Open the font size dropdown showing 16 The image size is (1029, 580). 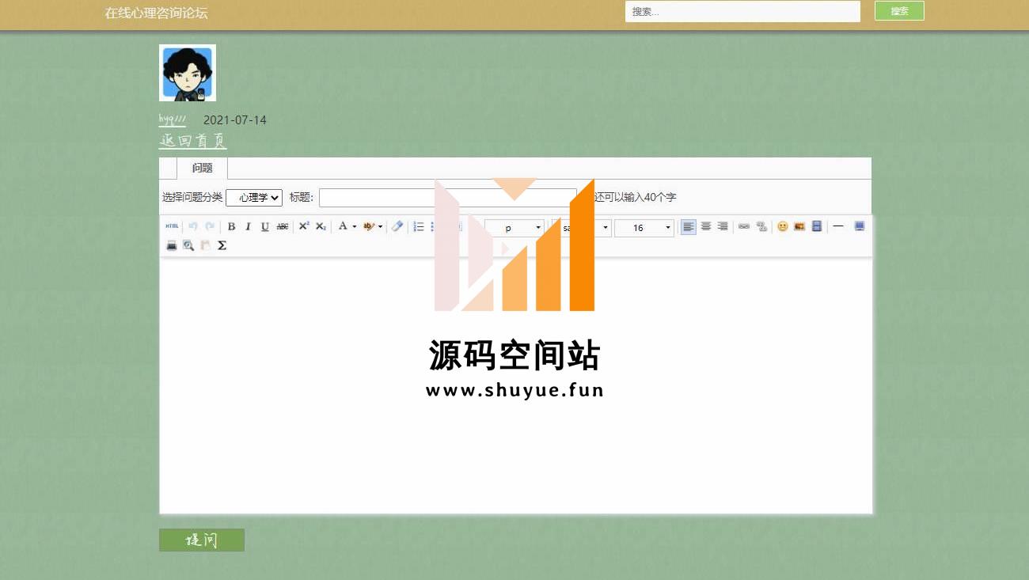click(x=644, y=228)
